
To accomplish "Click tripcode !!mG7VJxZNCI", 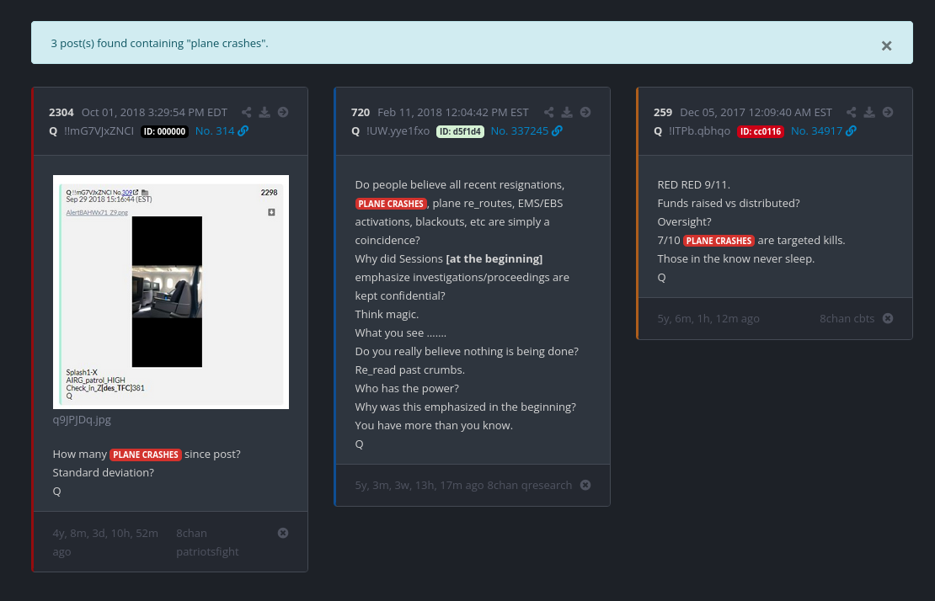I will tap(99, 131).
